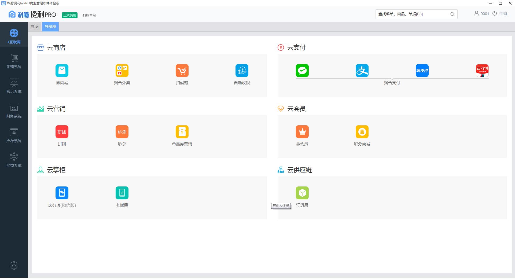Click the 正式使用 green badge
The image size is (515, 279).
70,15
